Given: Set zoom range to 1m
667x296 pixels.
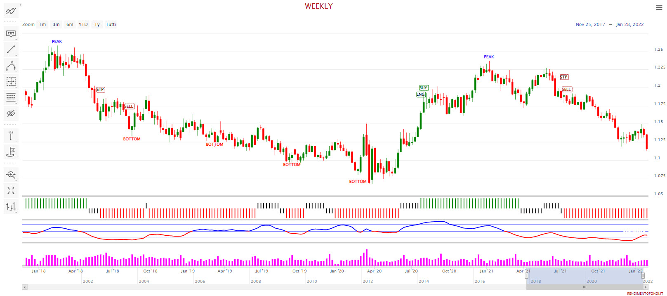Looking at the screenshot, I should 42,24.
